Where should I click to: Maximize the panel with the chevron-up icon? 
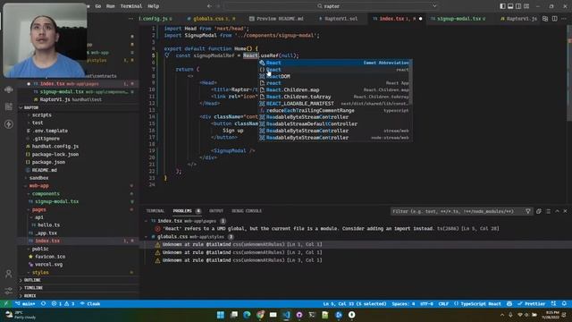coord(557,211)
